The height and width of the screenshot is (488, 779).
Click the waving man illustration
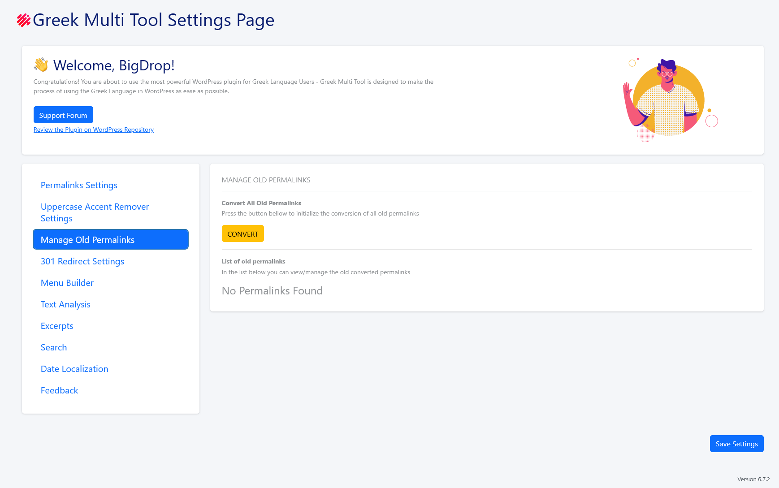(x=668, y=99)
